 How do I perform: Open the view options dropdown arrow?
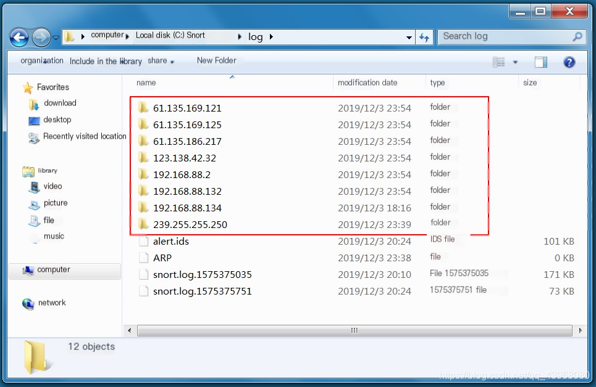pyautogui.click(x=516, y=62)
